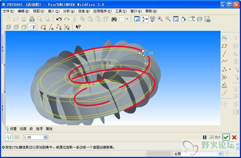241x158 pixels.
Task: Click the message area scroll up arrow
Action: (x=237, y=144)
